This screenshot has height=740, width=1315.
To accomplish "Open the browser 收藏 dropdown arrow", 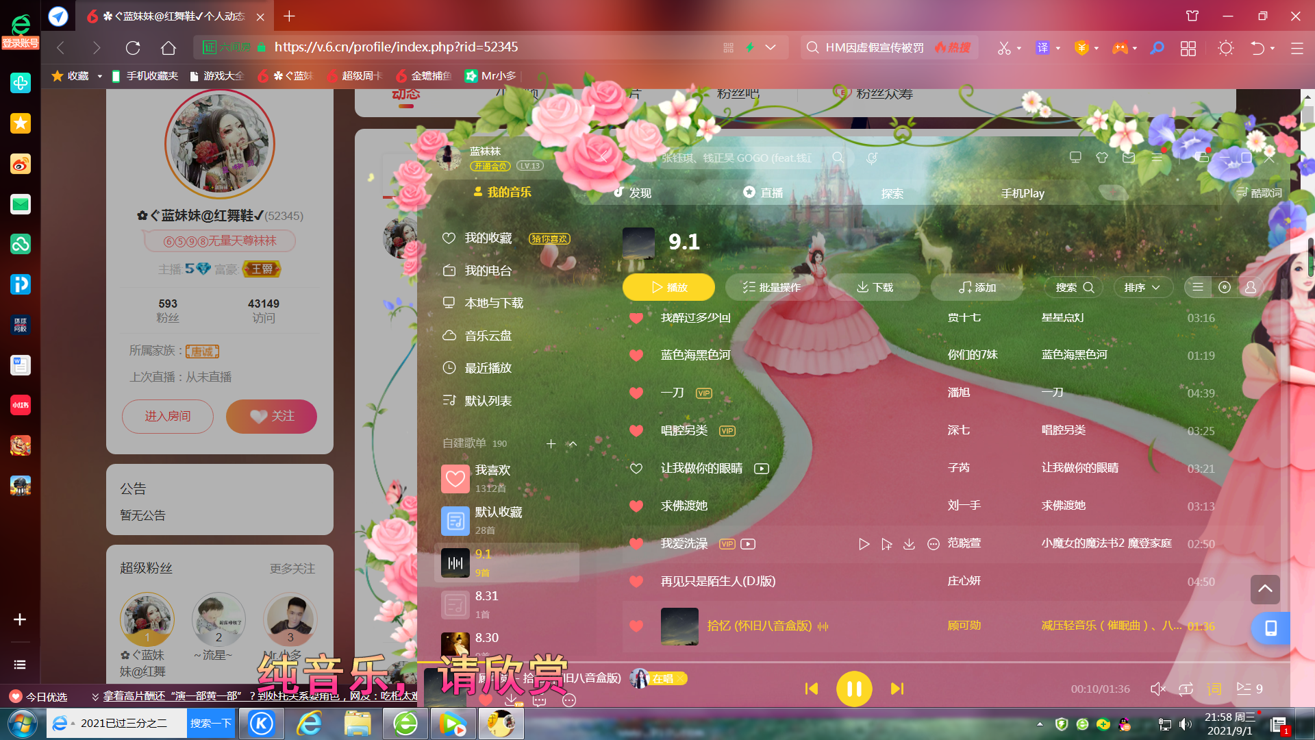I will (100, 76).
